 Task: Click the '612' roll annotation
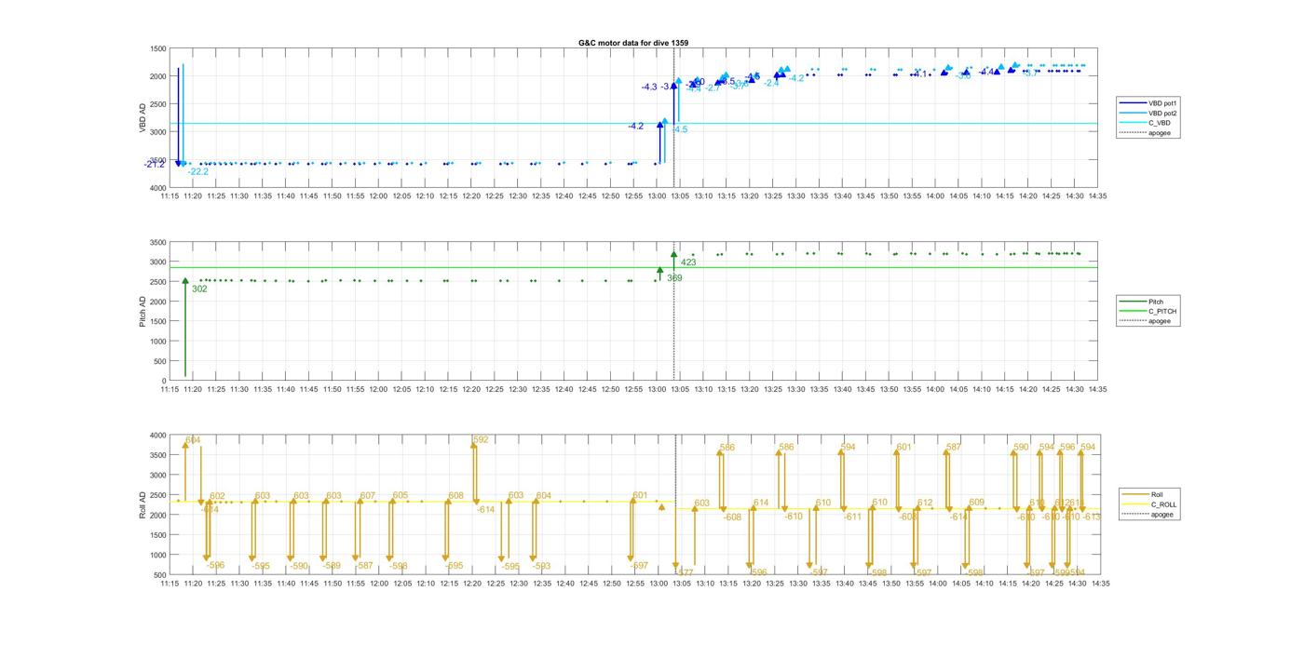tap(925, 504)
